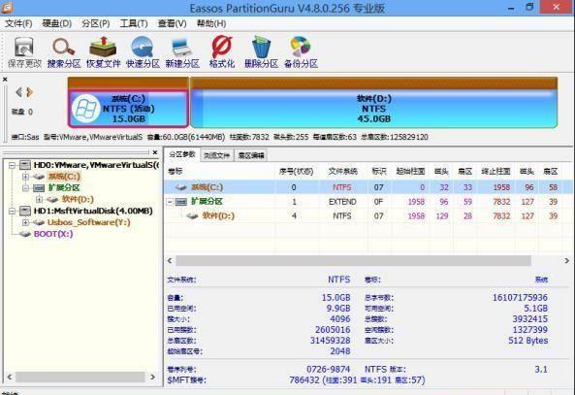The height and width of the screenshot is (395, 575).
Task: Click the New Partition (新建分区) icon
Action: pos(182,52)
